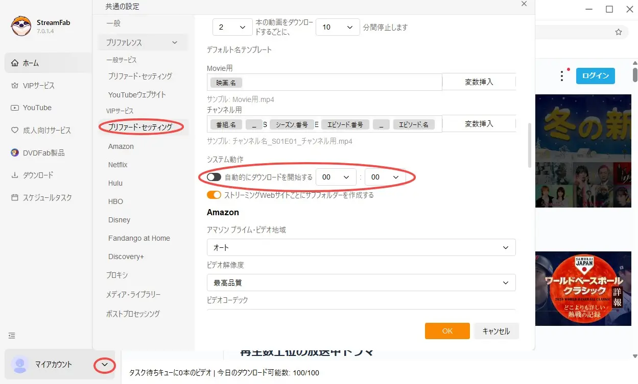Click キャンセル button
The width and height of the screenshot is (638, 384).
(496, 331)
